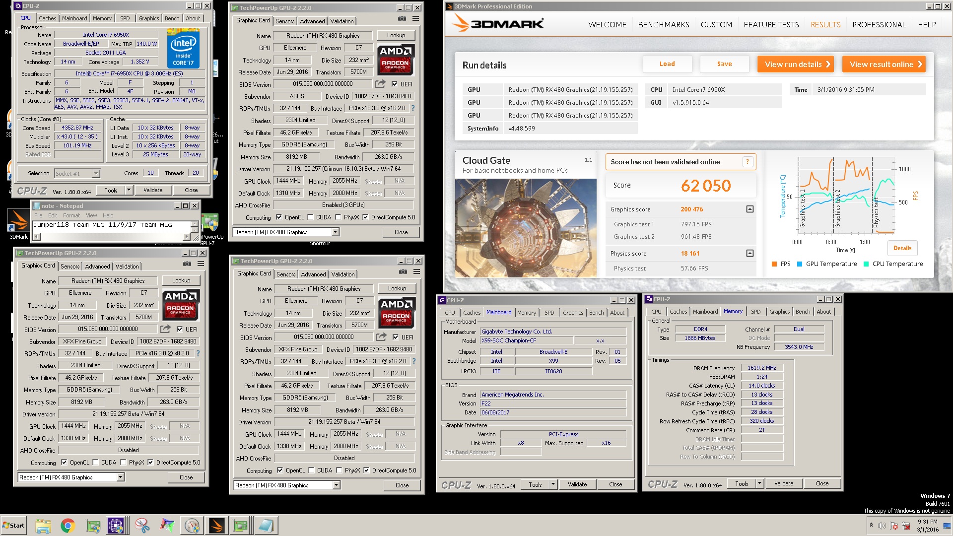The height and width of the screenshot is (536, 953).
Task: Click the Snipping Tool scissors taskbar icon
Action: coord(142,526)
